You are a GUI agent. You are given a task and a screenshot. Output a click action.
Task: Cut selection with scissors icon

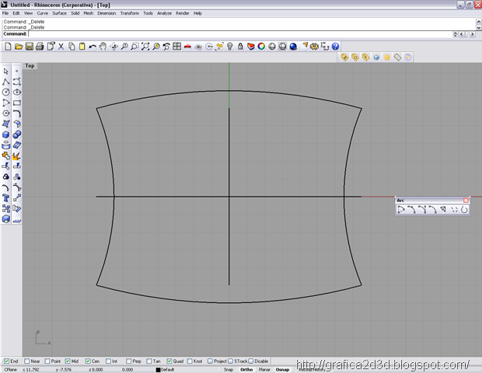[61, 47]
